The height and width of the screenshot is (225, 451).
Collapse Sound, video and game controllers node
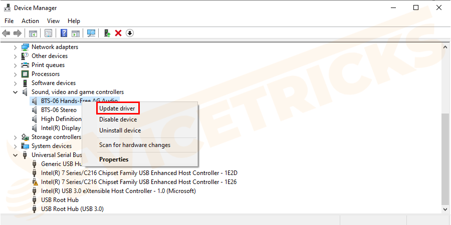pyautogui.click(x=15, y=92)
